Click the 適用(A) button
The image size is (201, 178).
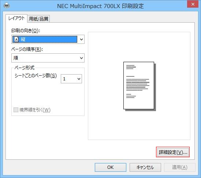click(x=180, y=167)
